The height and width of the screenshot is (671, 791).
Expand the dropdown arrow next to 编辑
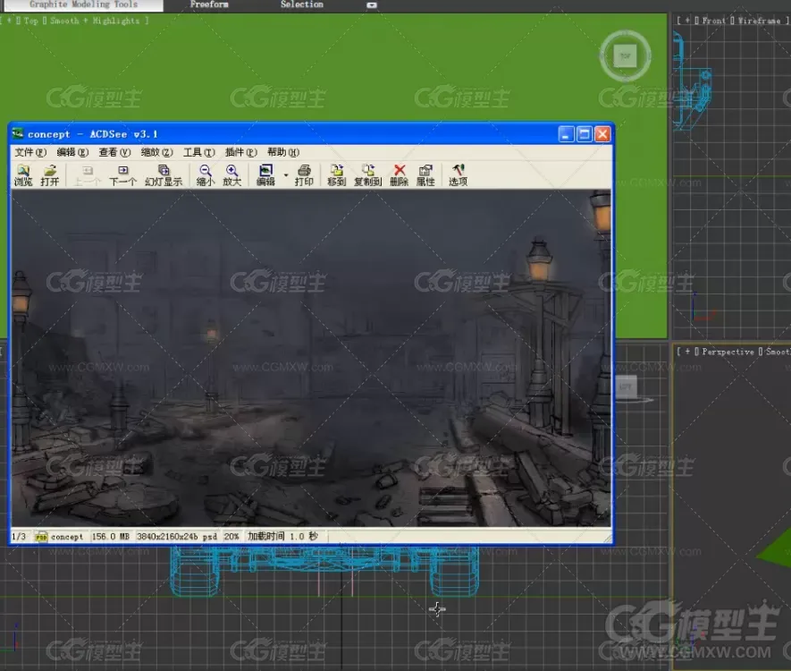pyautogui.click(x=285, y=175)
